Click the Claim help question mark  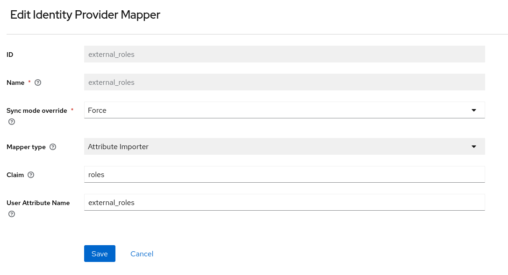(31, 175)
